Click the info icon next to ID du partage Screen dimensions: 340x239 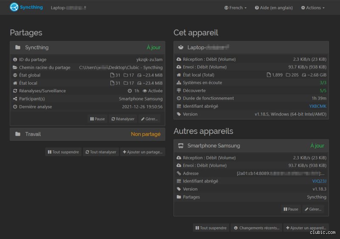point(15,60)
